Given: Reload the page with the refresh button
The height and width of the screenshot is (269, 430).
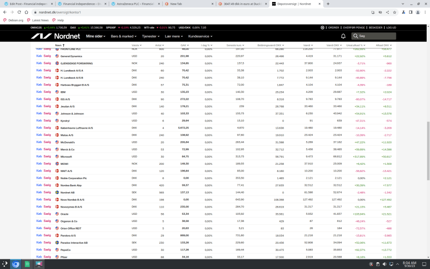Looking at the screenshot, I should 21,12.
